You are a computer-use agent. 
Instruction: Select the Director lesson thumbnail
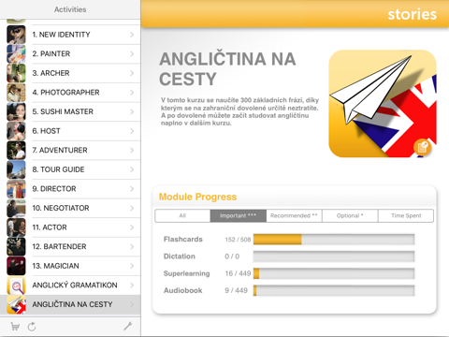tap(16, 189)
